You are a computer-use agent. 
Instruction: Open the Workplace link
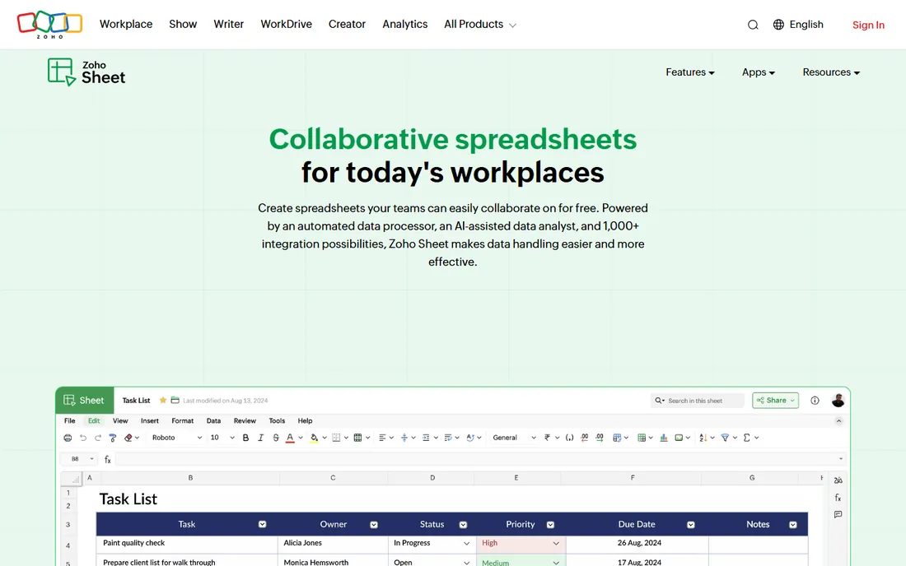pyautogui.click(x=126, y=24)
